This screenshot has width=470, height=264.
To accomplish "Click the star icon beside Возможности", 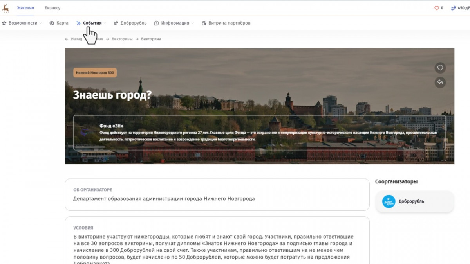I will point(4,23).
